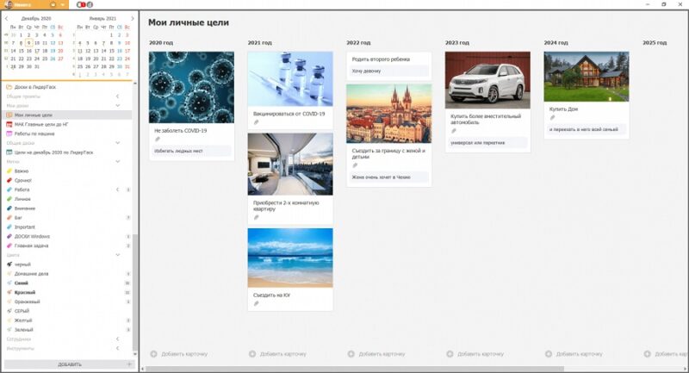Viewport: 689px width, 373px height.
Task: Click the crown premium icon in header
Action: 53,4
